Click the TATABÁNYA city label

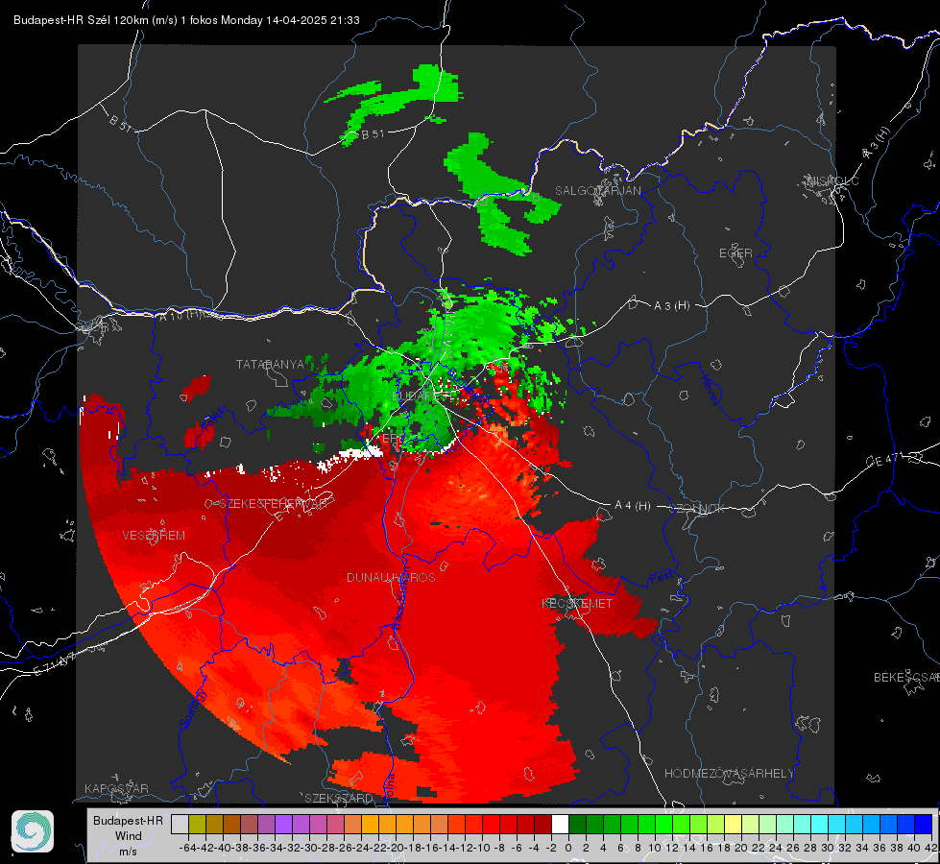point(271,364)
